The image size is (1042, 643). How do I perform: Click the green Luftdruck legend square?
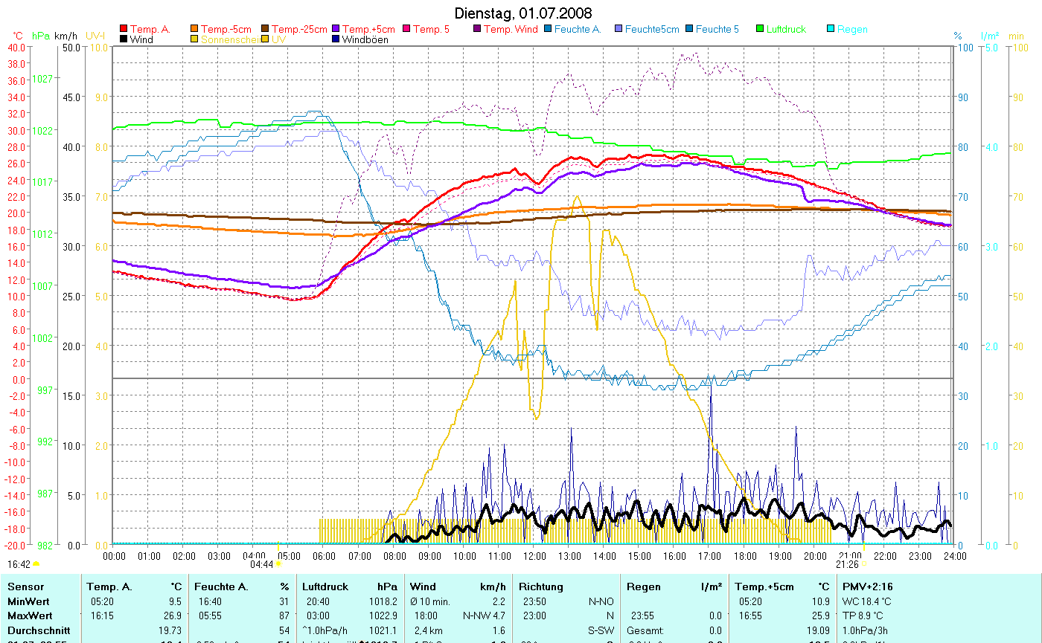pyautogui.click(x=760, y=30)
